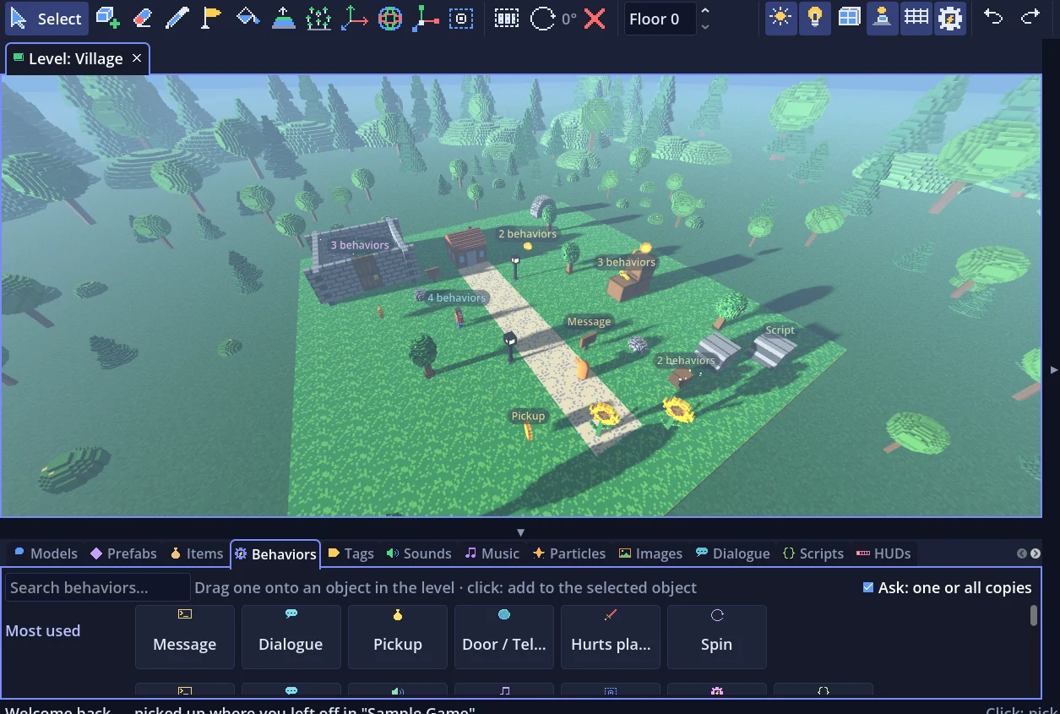The image size is (1060, 714).
Task: Select the pencil paint tool
Action: pyautogui.click(x=177, y=19)
